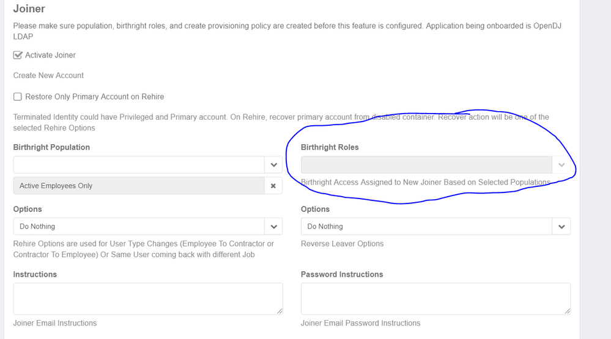Click the Birthright Population field label
The height and width of the screenshot is (339, 611).
[51, 147]
